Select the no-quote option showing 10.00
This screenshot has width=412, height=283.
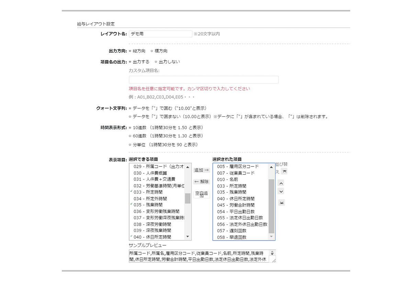[x=130, y=116]
